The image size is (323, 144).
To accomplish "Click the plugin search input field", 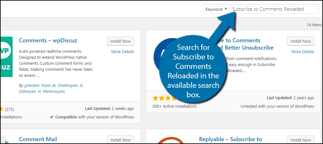I will 274,9.
